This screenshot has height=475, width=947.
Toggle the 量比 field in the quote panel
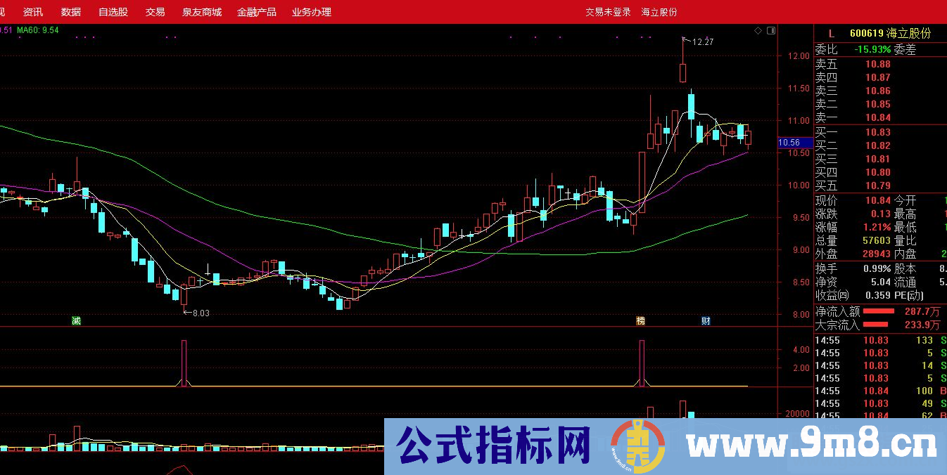[906, 242]
